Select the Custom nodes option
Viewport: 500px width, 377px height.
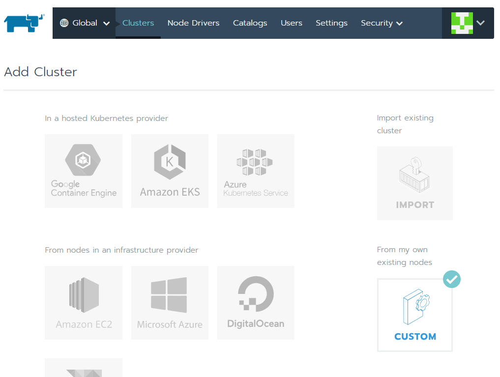tap(414, 315)
